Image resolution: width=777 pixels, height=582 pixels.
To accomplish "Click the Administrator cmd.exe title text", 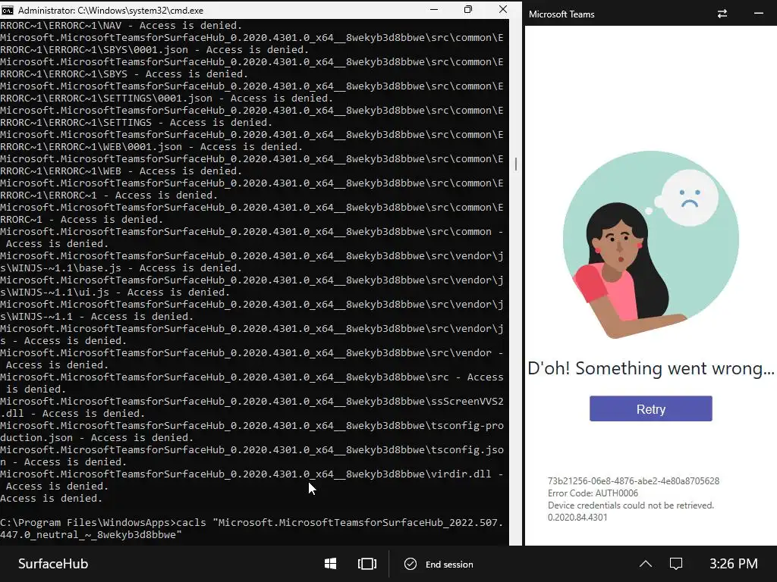I will (x=111, y=10).
